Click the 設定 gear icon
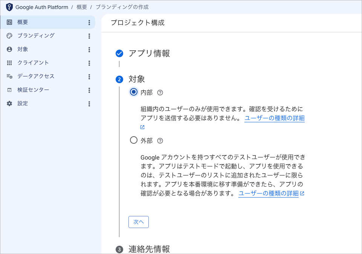 click(x=9, y=103)
